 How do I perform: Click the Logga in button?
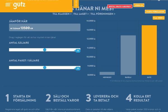click(x=139, y=5)
